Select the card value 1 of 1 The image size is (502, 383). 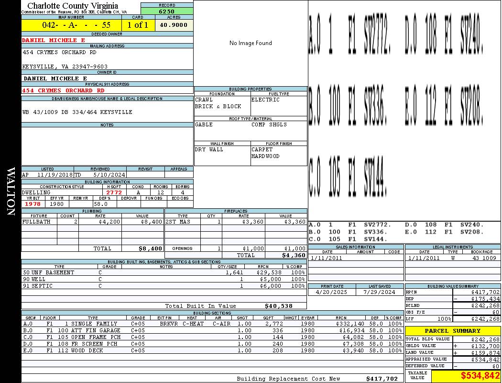pos(138,25)
